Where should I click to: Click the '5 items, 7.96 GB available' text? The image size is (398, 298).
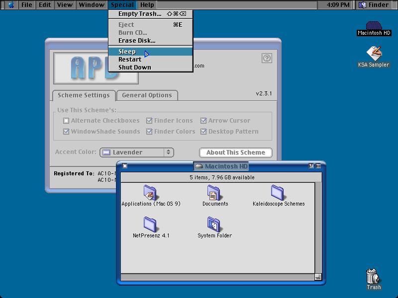point(222,177)
